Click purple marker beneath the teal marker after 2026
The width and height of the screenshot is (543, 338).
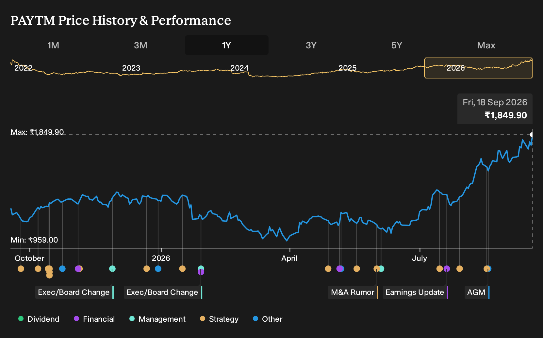pos(201,272)
